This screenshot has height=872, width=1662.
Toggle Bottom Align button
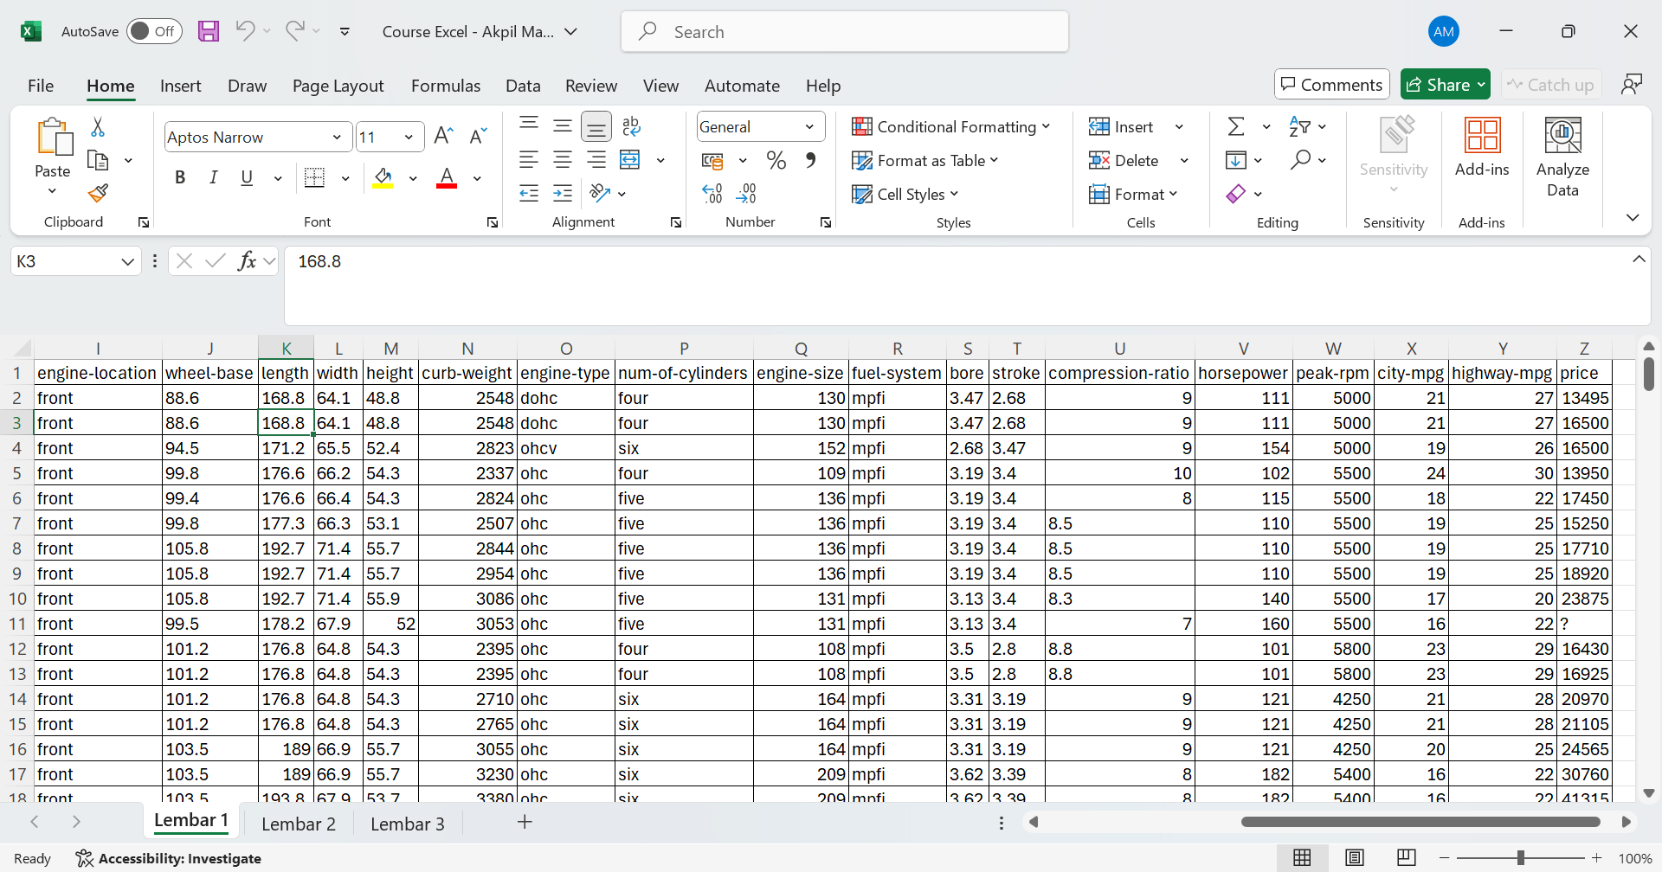(596, 127)
